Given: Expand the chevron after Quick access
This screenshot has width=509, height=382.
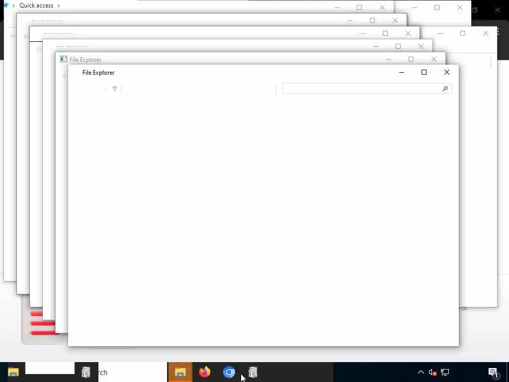Looking at the screenshot, I should (x=59, y=5).
